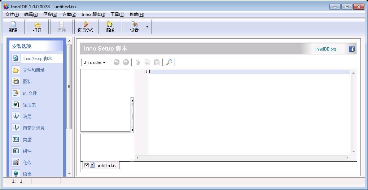Open the 文件(F) menu
The image size is (368, 190).
pyautogui.click(x=12, y=14)
